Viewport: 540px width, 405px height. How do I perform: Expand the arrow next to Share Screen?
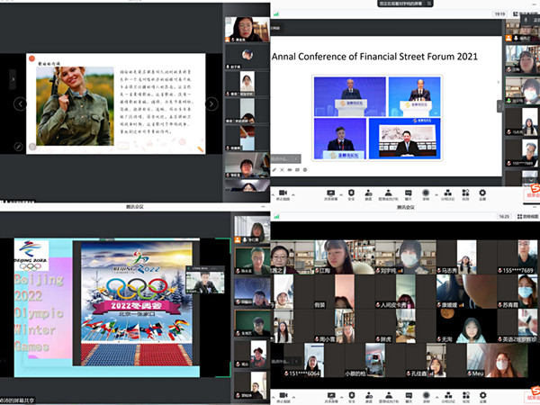339,193
